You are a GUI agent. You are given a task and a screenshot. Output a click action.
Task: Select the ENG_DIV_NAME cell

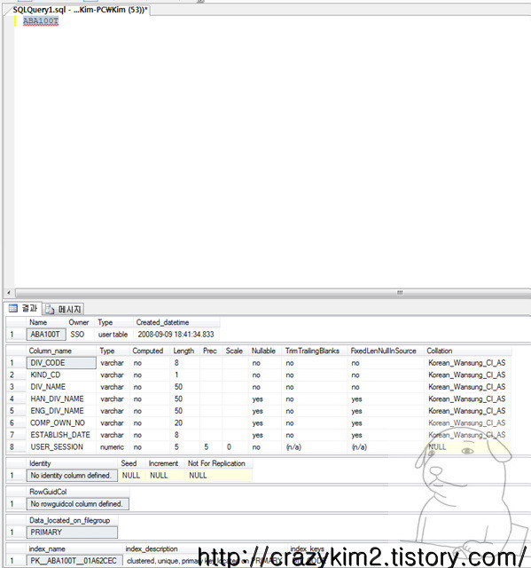(61, 411)
